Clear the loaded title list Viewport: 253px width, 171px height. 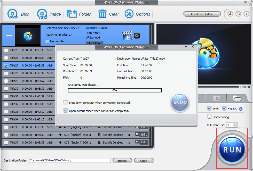(109, 14)
